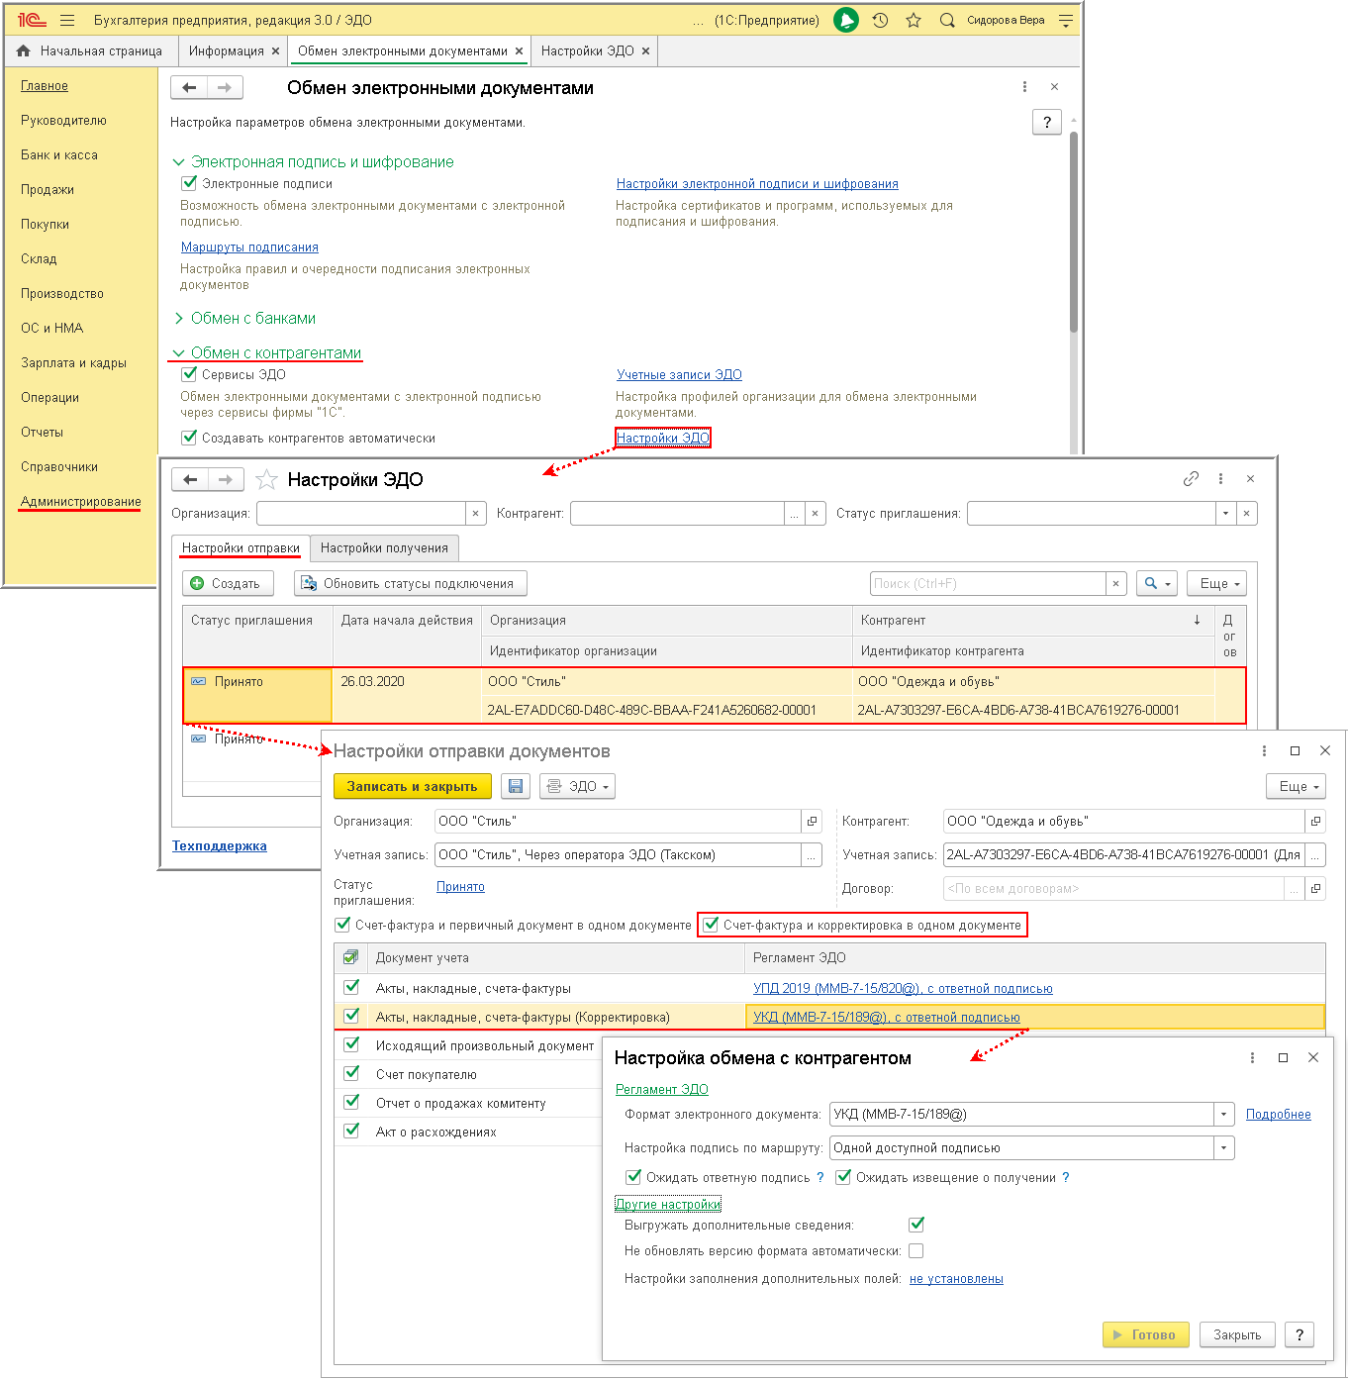Open Учетные записи ЭДО link
The image size is (1348, 1380).
(x=679, y=374)
